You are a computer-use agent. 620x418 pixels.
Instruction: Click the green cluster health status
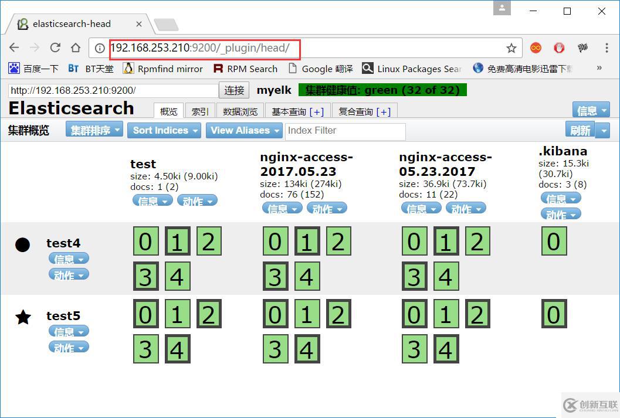(x=382, y=90)
